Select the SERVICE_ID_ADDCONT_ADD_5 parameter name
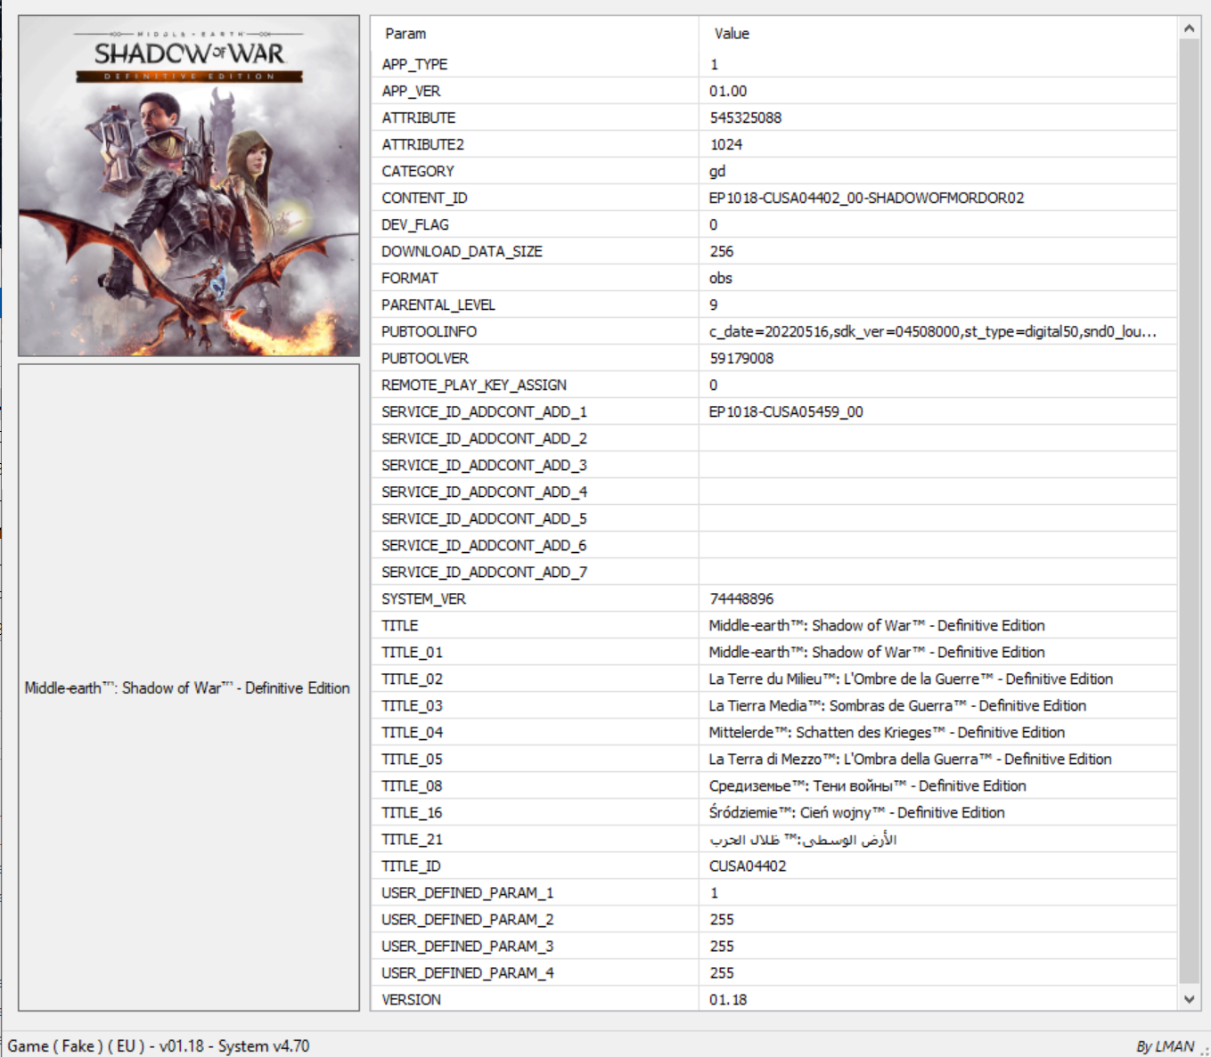Screen dimensions: 1211x1057 coord(484,518)
